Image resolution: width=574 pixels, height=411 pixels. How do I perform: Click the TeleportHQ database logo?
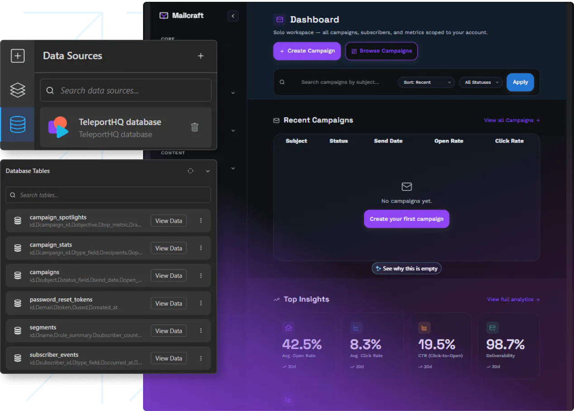[x=58, y=127]
